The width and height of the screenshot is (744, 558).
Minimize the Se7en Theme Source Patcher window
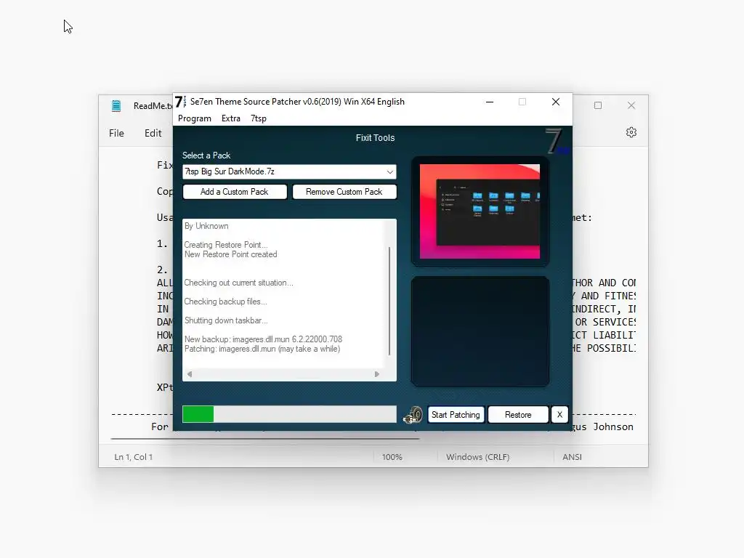(x=490, y=102)
